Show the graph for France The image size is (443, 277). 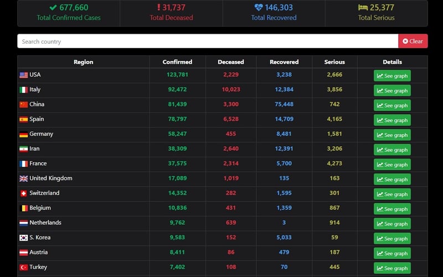coord(392,165)
